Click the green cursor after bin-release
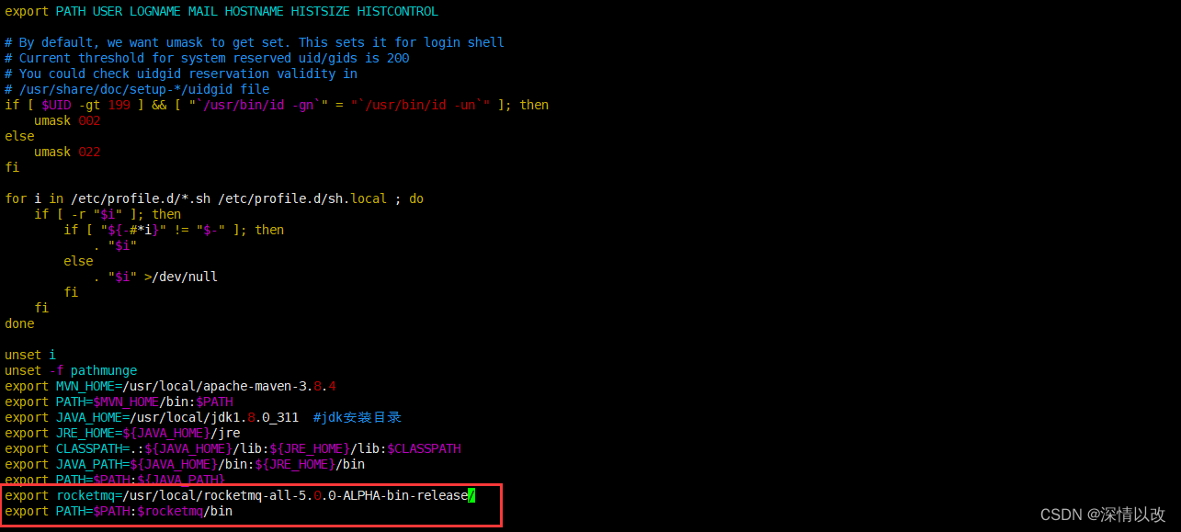The image size is (1181, 532). click(x=471, y=495)
